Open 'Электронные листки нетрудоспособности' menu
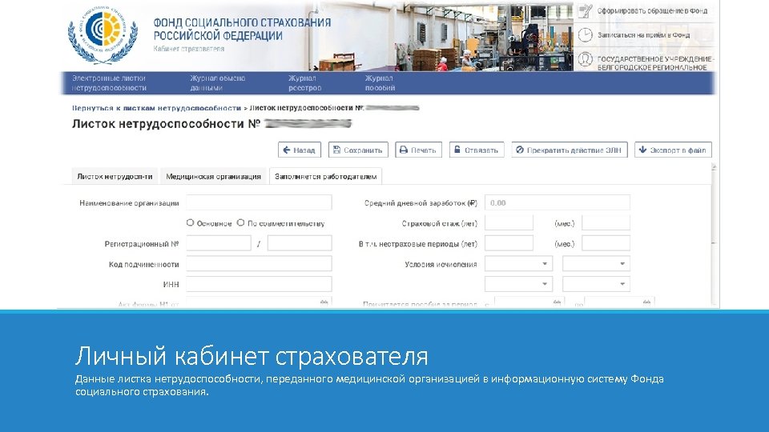This screenshot has width=769, height=432. (x=109, y=82)
